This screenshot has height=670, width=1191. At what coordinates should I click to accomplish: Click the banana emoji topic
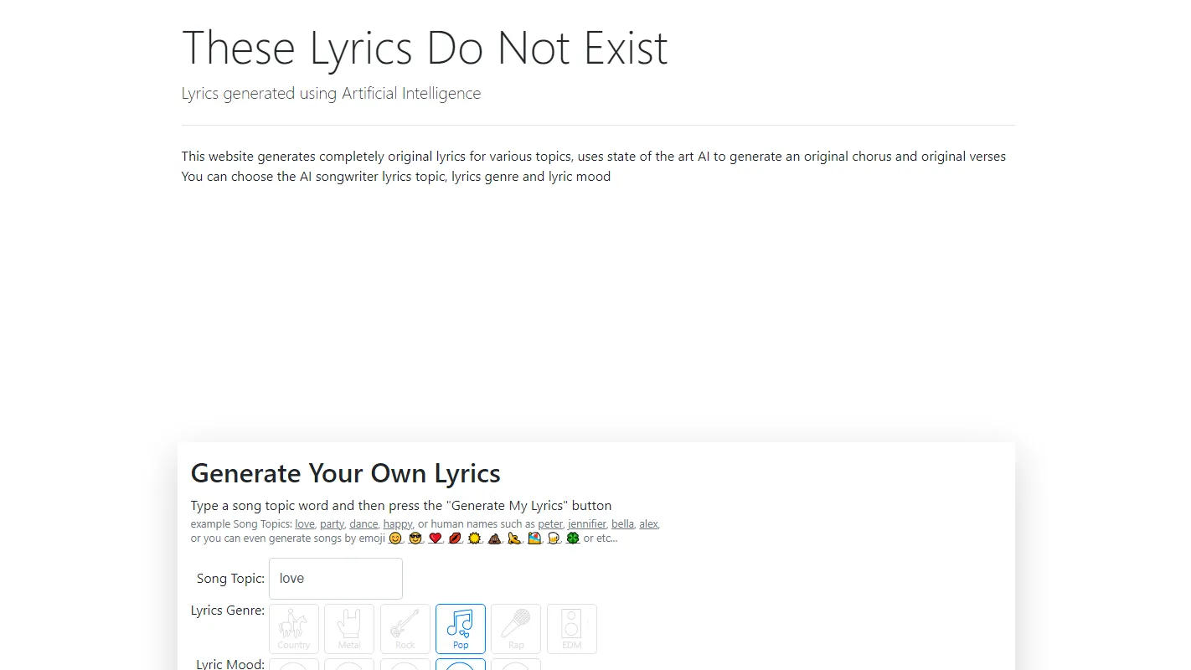(x=513, y=539)
